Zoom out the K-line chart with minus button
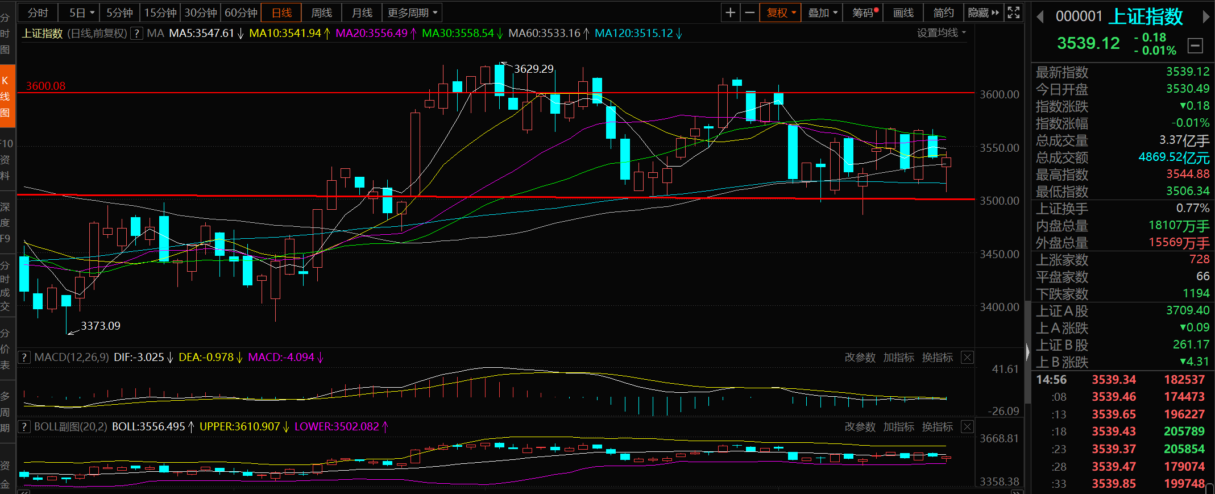The height and width of the screenshot is (494, 1215). coord(750,13)
